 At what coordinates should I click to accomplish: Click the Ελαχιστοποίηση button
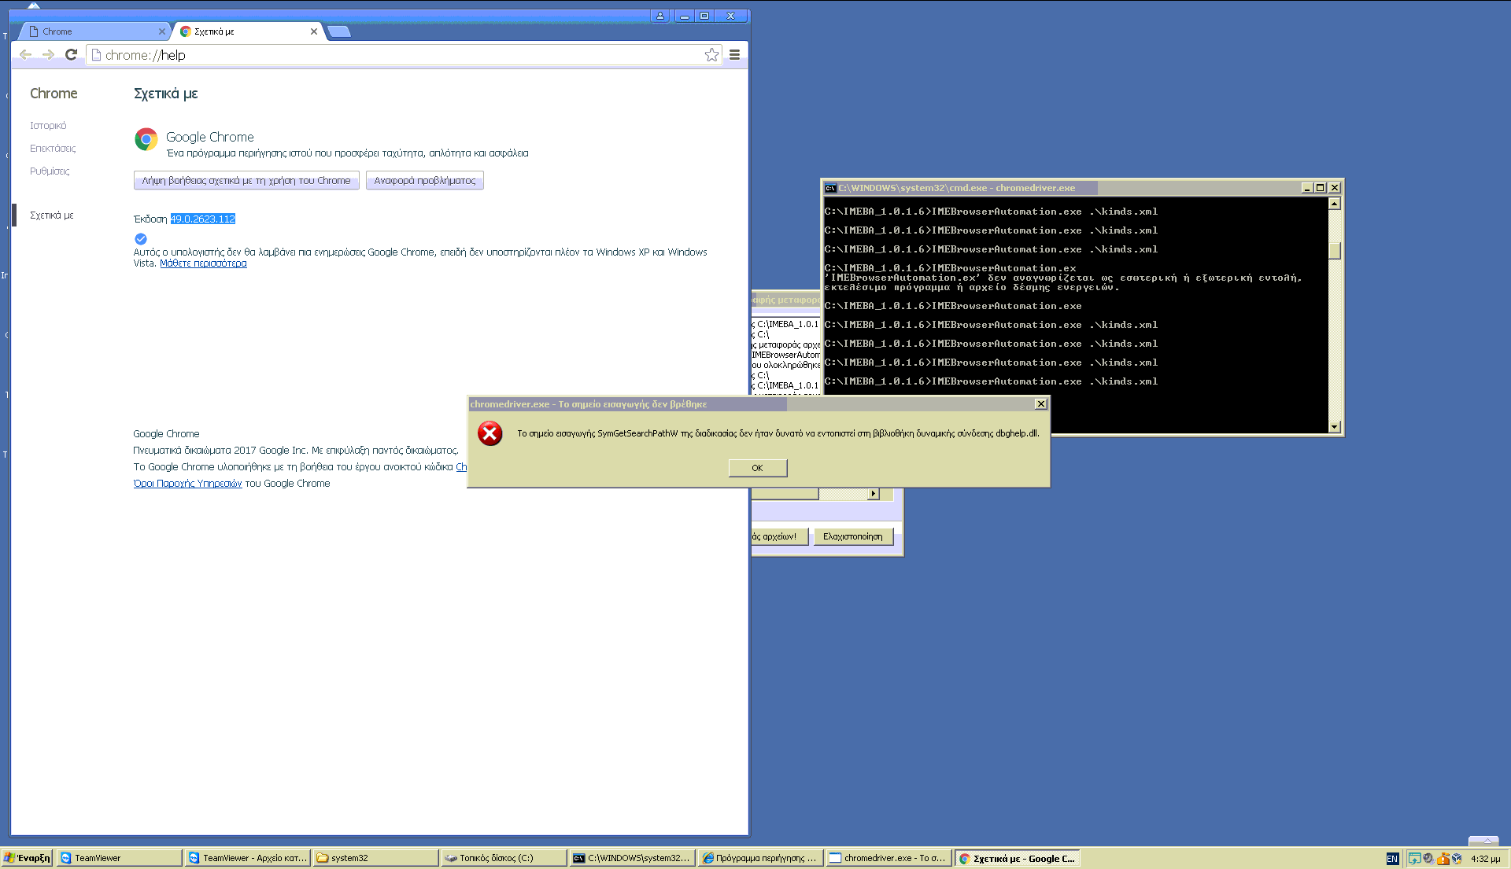[853, 536]
